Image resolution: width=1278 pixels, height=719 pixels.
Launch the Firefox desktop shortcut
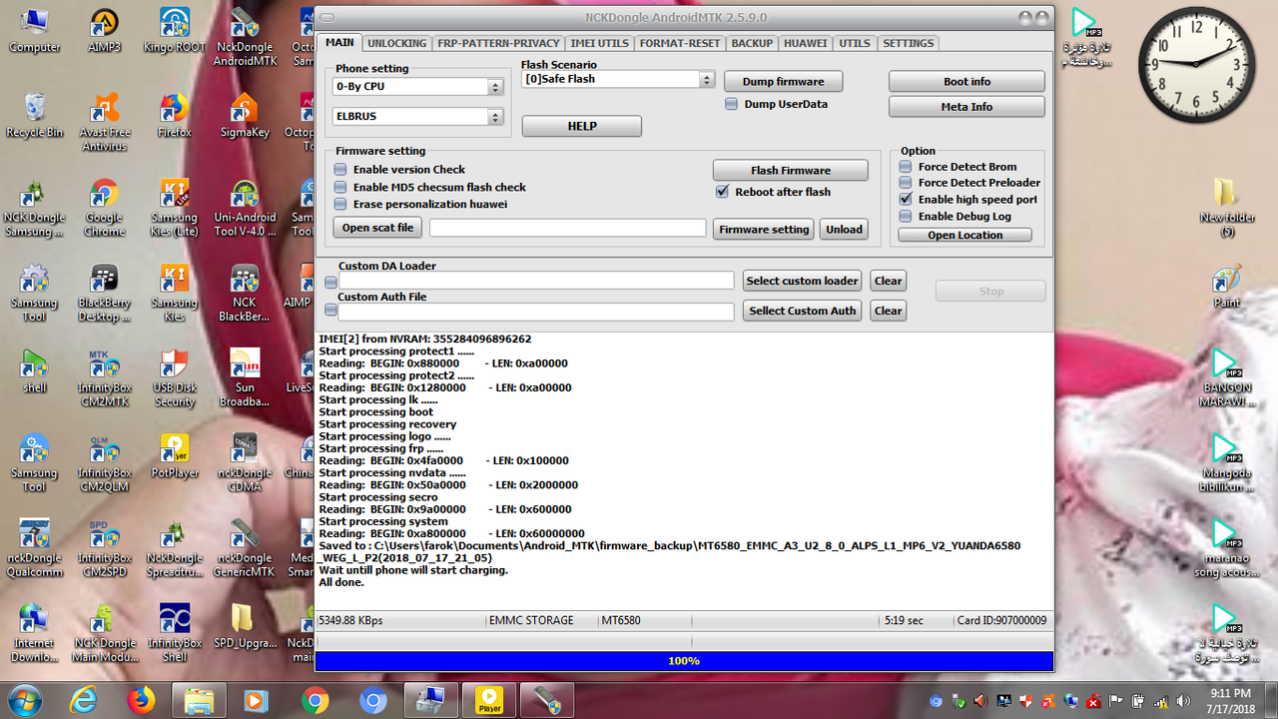point(175,115)
